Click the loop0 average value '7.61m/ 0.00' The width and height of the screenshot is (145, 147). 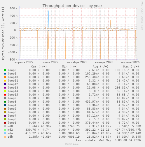(x=99, y=70)
